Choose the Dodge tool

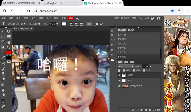tap(3, 95)
